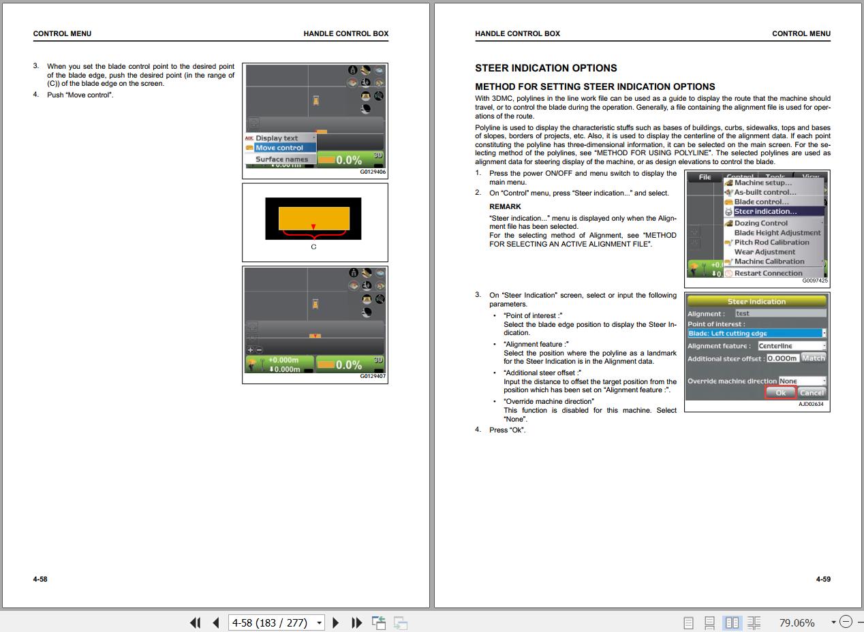
Task: Click the go to next view icon
Action: (401, 622)
